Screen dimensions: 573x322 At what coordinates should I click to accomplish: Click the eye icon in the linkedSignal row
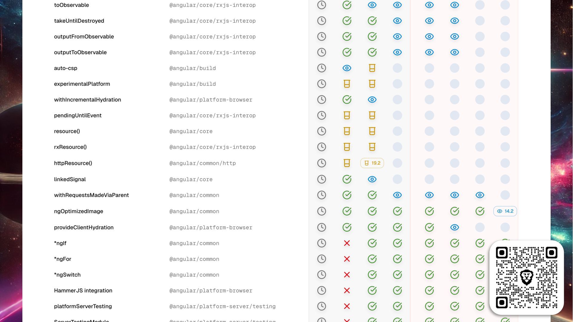point(372,179)
